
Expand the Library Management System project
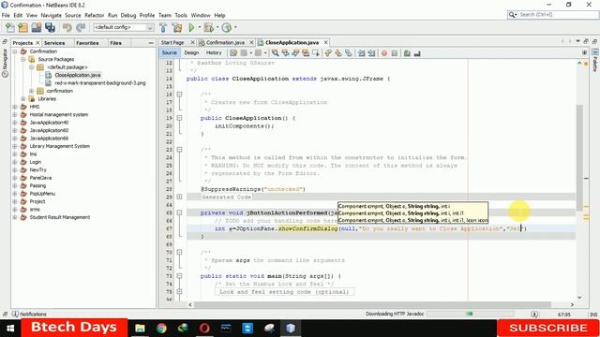[x=15, y=146]
